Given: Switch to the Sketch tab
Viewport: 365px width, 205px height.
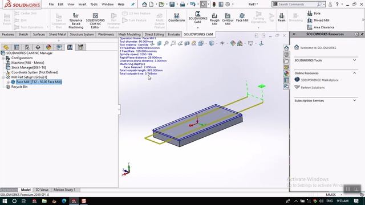Looking at the screenshot, I should pyautogui.click(x=23, y=34).
